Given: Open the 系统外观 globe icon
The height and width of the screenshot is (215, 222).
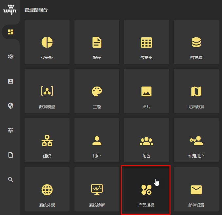Looking at the screenshot, I should [x=47, y=190].
